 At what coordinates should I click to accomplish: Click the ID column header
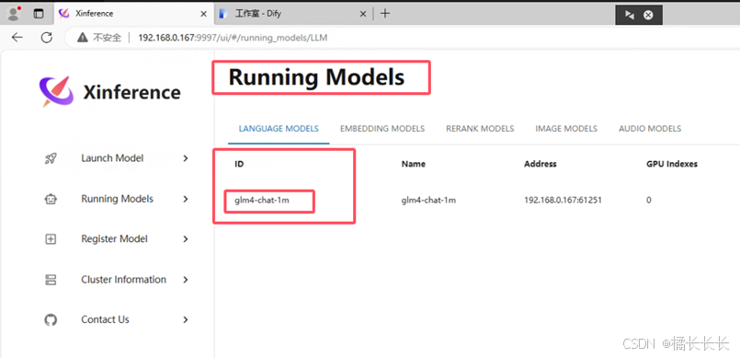239,165
